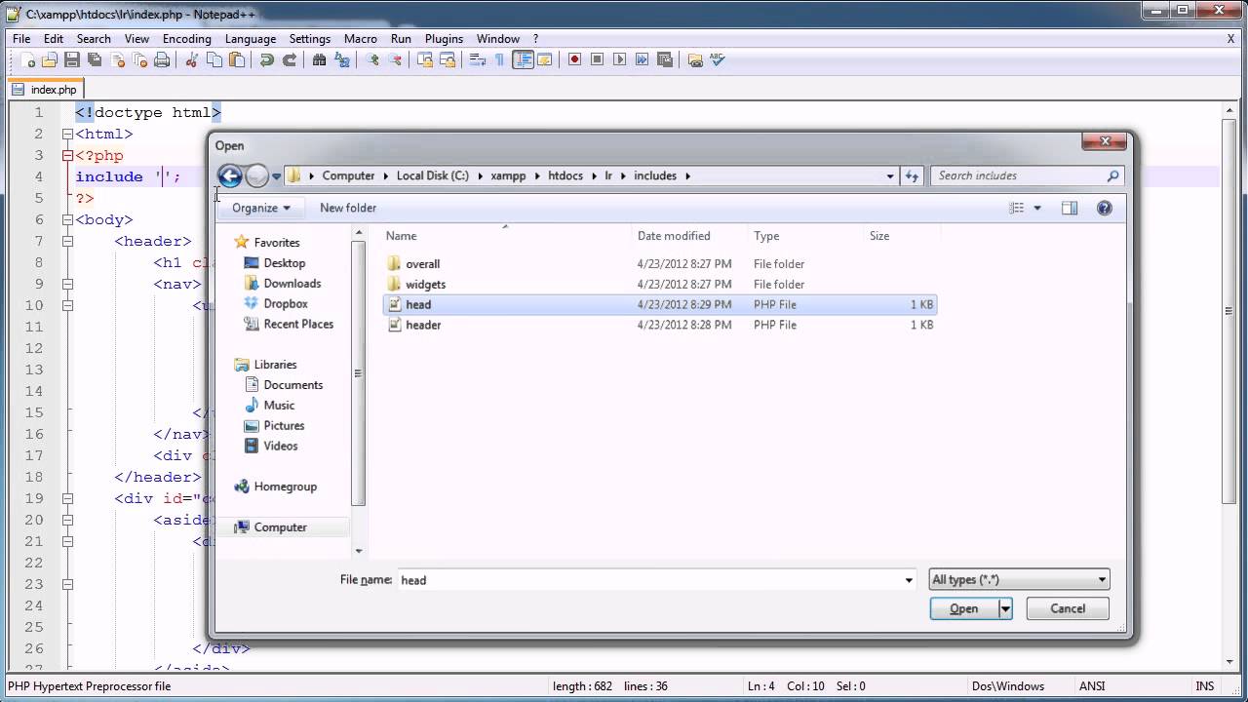
Task: Click the spell-check ABC toolbar icon
Action: (719, 60)
